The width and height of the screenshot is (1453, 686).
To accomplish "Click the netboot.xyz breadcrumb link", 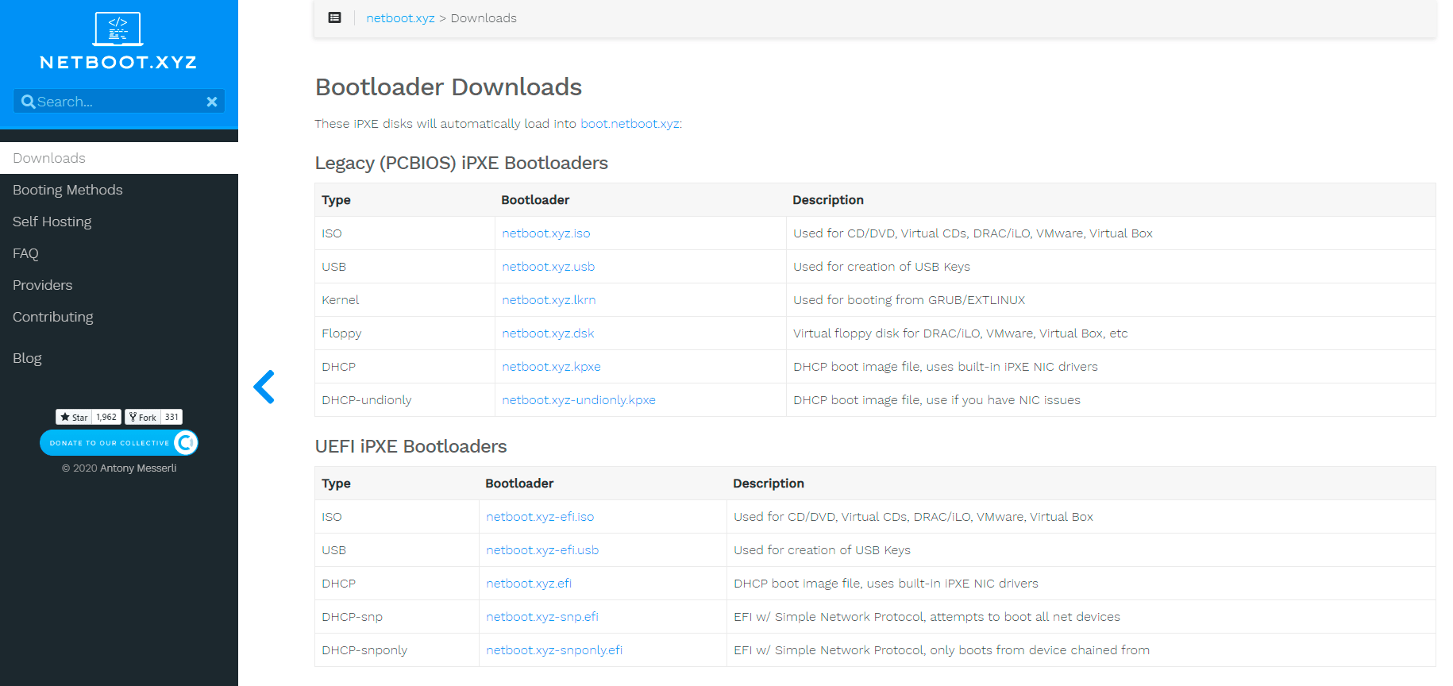I will click(x=400, y=18).
